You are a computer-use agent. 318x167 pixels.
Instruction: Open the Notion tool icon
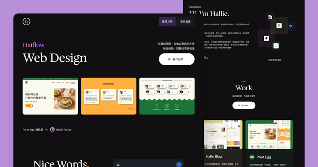click(x=270, y=17)
